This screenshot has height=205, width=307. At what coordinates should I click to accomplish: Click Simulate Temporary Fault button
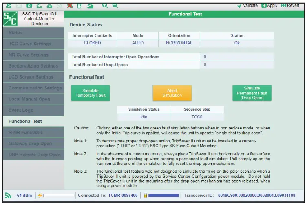click(91, 93)
